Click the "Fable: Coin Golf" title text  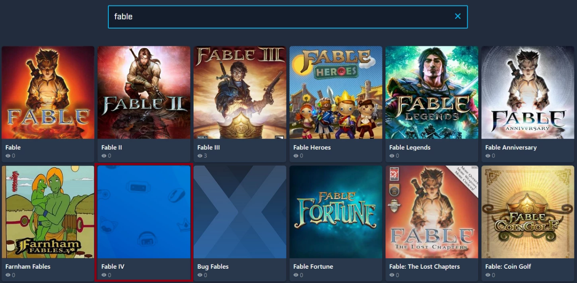tap(508, 267)
